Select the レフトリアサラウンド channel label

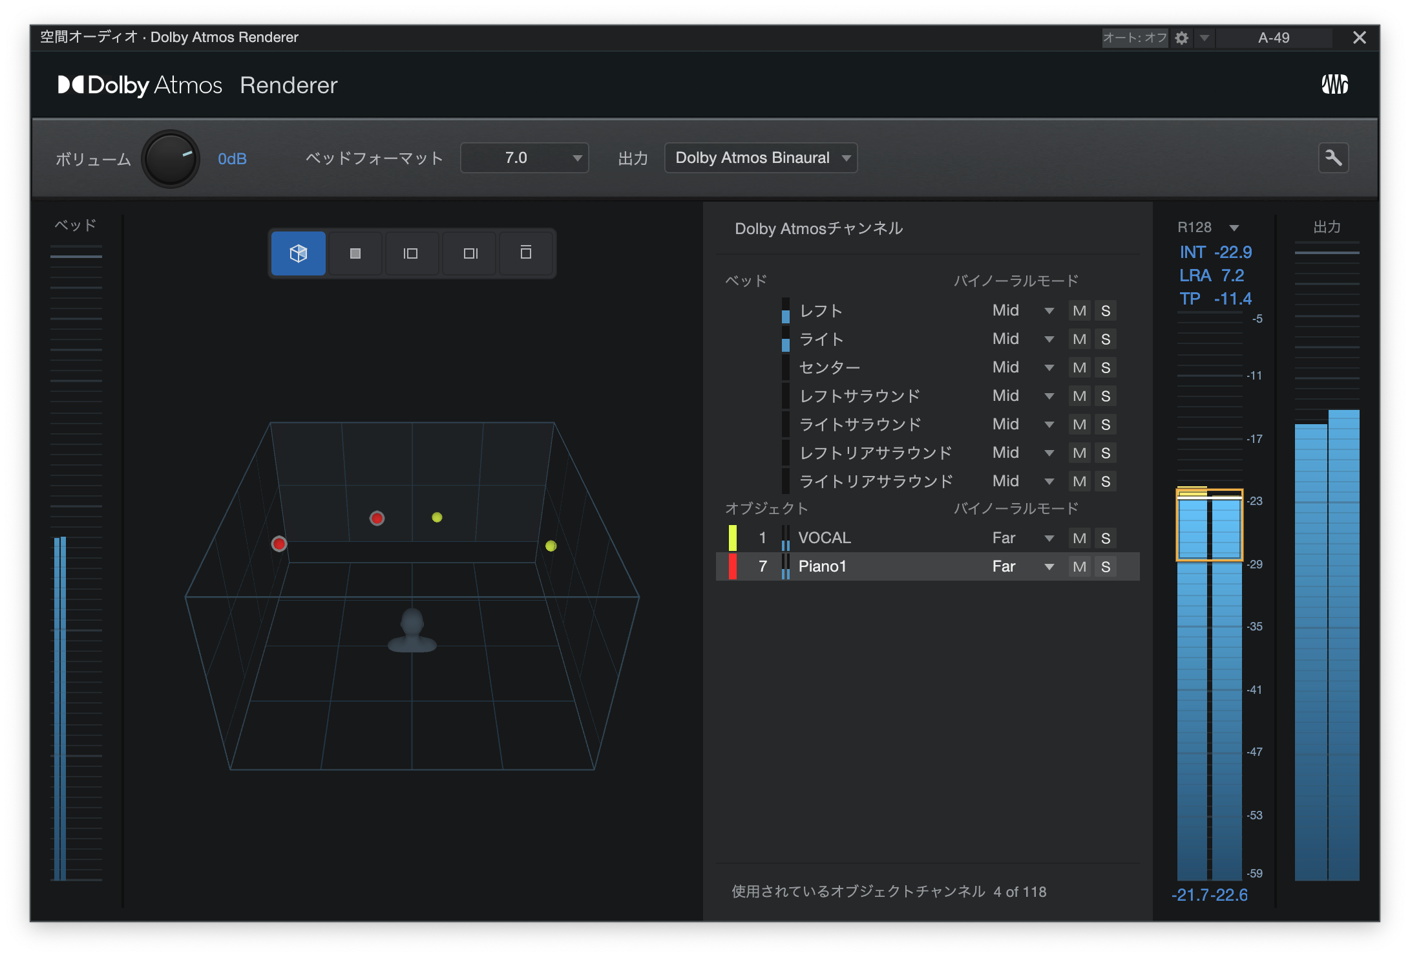[x=876, y=453]
